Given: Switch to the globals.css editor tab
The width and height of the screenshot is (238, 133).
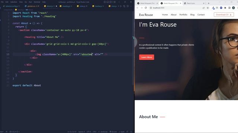Looking at the screenshot, I should [x=32, y=6].
